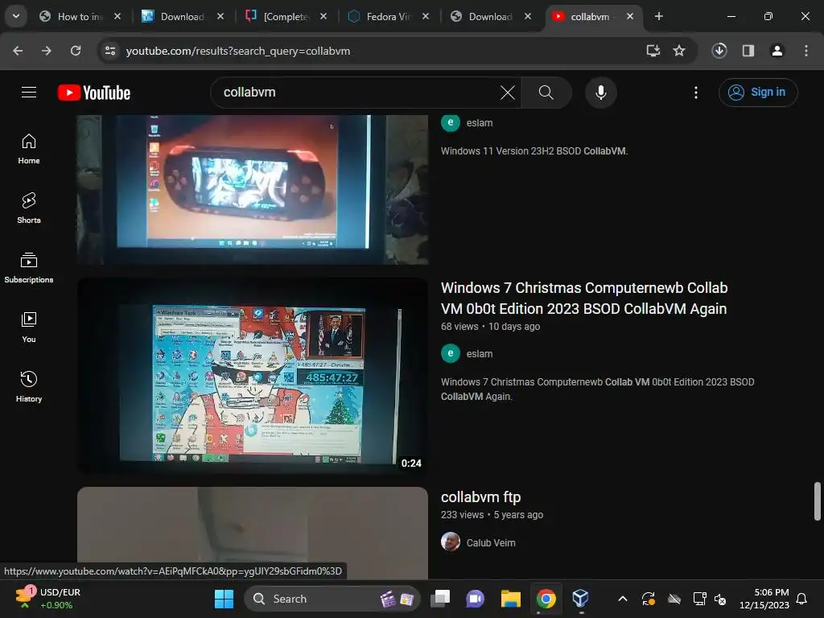Click the YouTube search magnifier button
824x618 pixels.
click(x=546, y=93)
